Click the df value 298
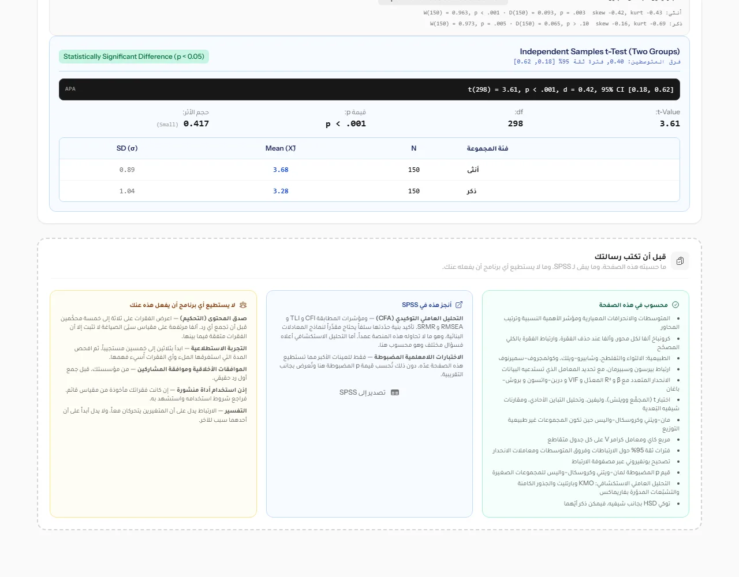Screen dimensions: 739x577 [516, 123]
